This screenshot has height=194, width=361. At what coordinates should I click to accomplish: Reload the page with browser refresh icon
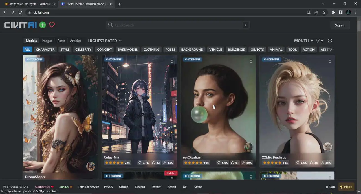tap(20, 12)
